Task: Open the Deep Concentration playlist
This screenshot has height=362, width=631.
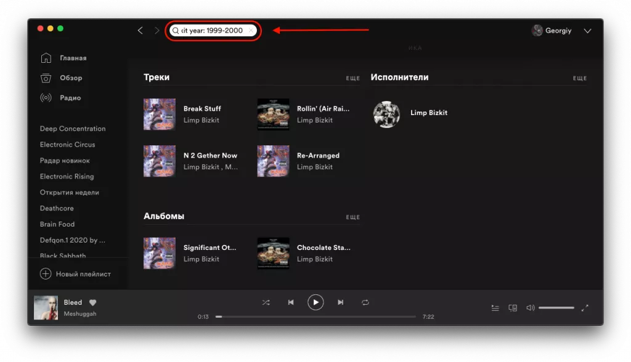Action: click(x=73, y=128)
